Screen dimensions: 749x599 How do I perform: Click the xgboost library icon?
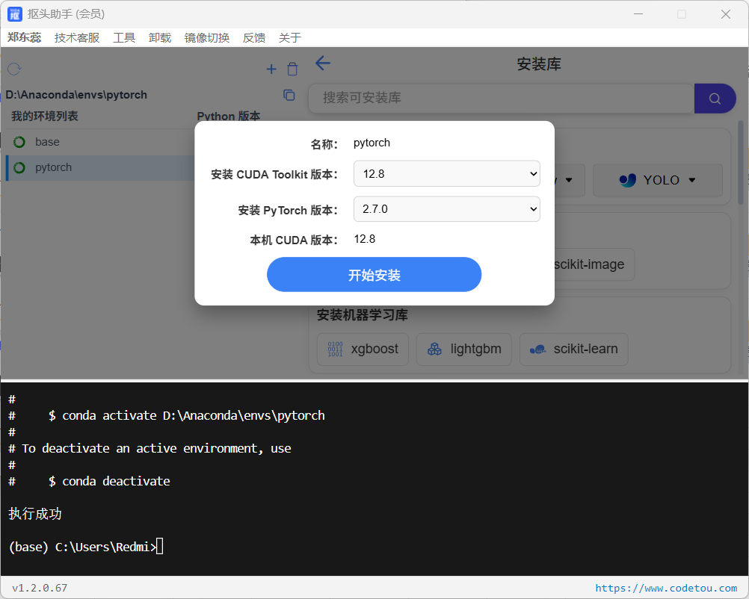tap(335, 349)
